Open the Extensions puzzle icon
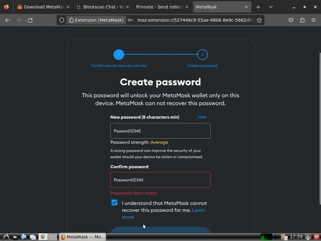Image resolution: width=321 pixels, height=241 pixels. click(302, 20)
